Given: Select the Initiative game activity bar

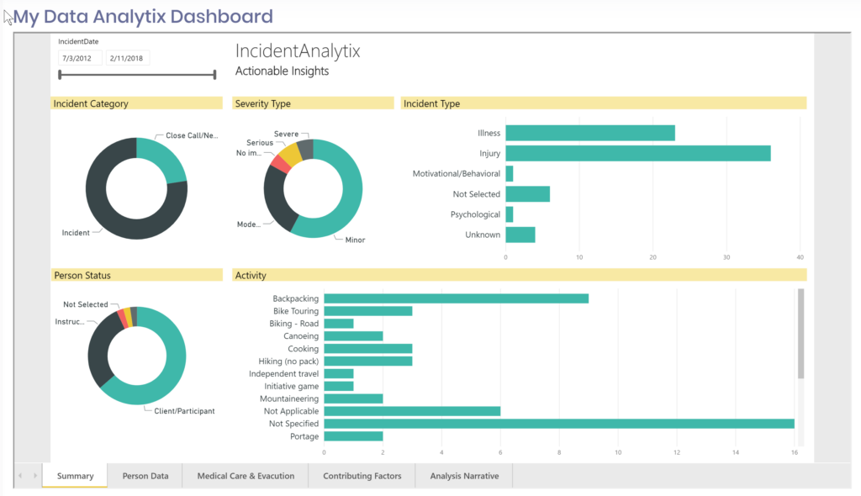Looking at the screenshot, I should [339, 386].
